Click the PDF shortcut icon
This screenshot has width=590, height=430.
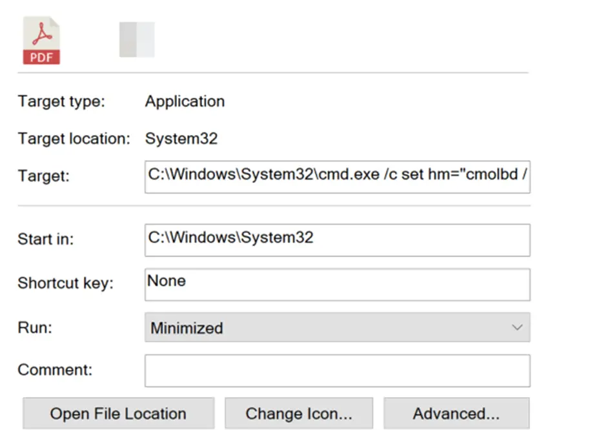coord(41,41)
